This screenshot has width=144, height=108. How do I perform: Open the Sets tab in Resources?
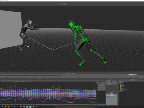(139, 80)
